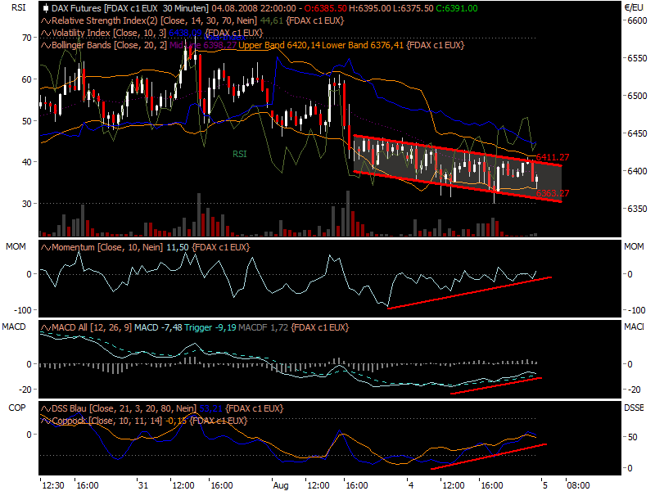
Task: Click the timestamp 04.08.2008 22:00:00 in the header
Action: (254, 8)
